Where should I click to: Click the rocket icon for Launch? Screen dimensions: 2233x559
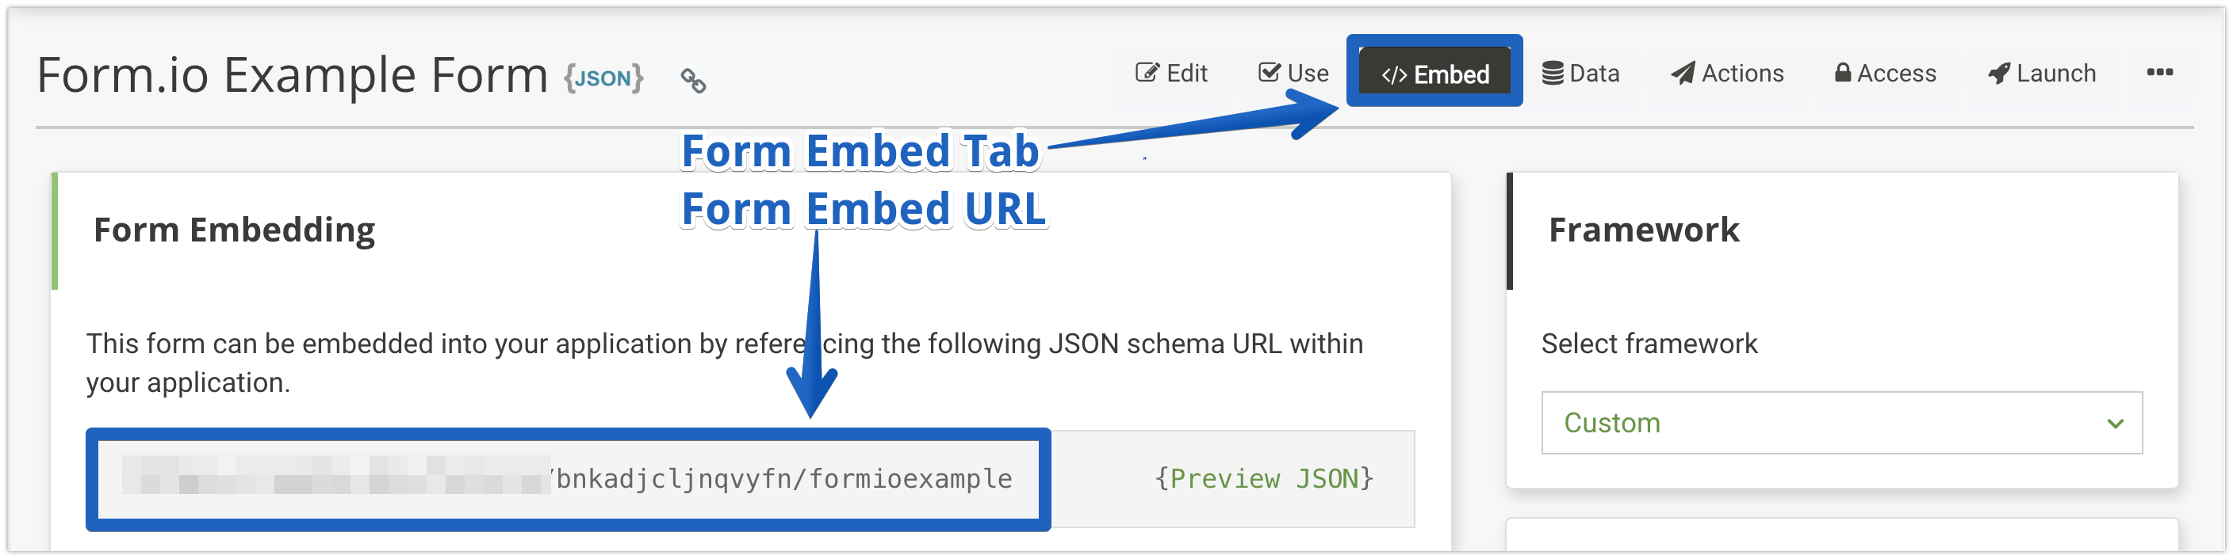pyautogui.click(x=1998, y=74)
